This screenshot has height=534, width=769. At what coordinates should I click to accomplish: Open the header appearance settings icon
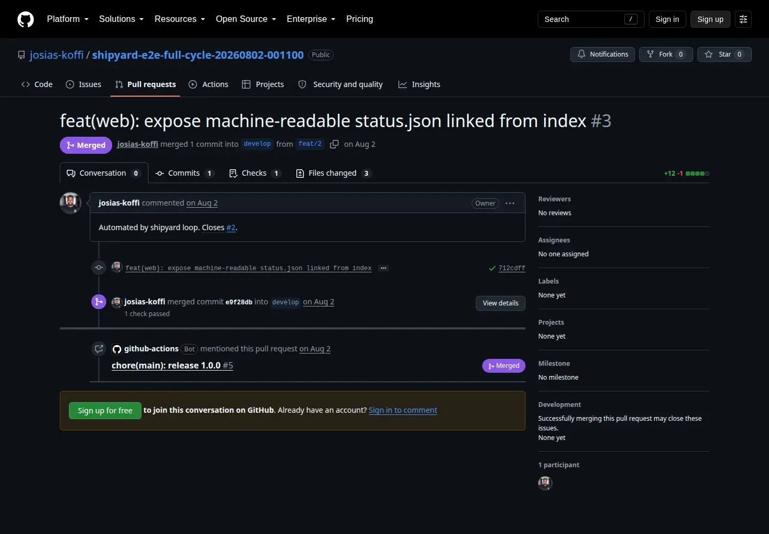[x=743, y=19]
